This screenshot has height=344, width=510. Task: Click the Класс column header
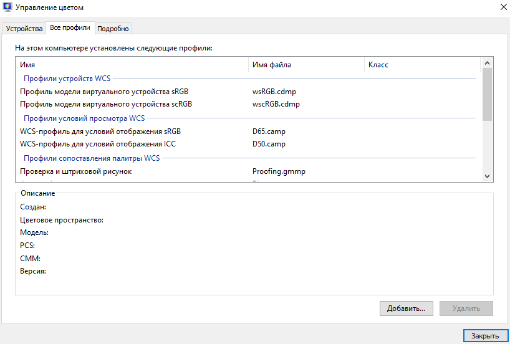coord(423,65)
